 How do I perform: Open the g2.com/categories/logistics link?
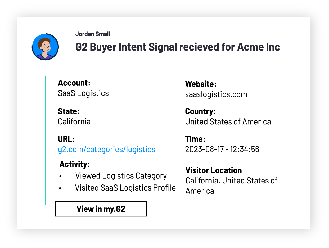pos(106,149)
